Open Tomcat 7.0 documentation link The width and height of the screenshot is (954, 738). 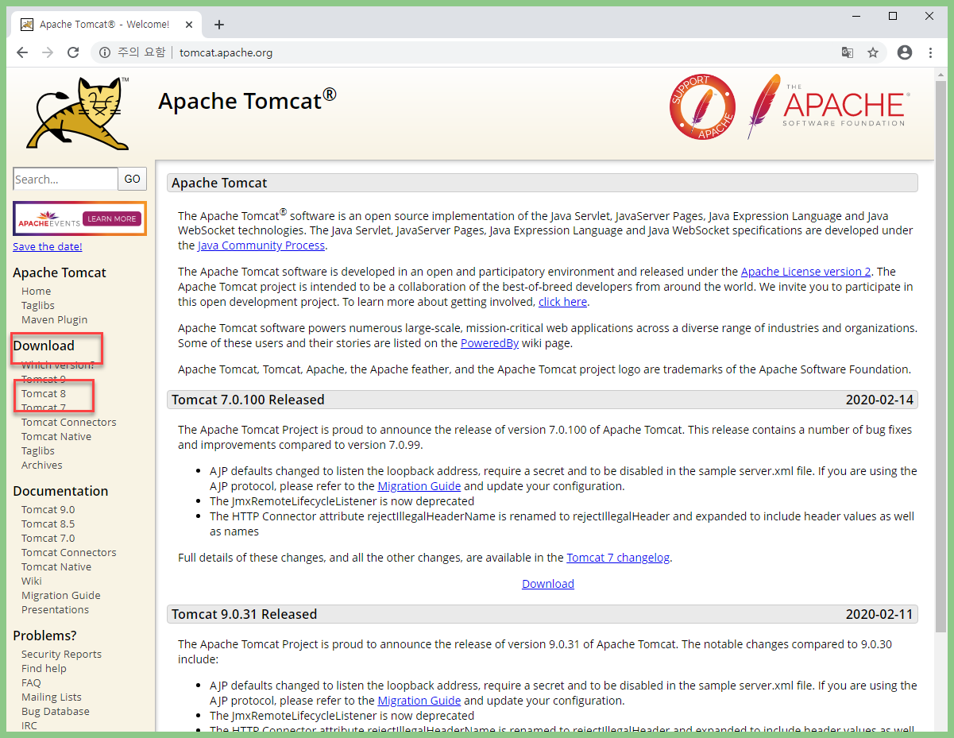(x=48, y=538)
